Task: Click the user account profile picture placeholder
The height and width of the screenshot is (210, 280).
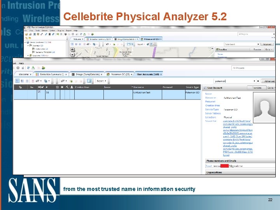Action: (264, 107)
